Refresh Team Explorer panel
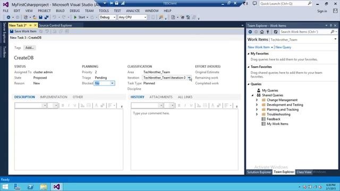 click(275, 32)
